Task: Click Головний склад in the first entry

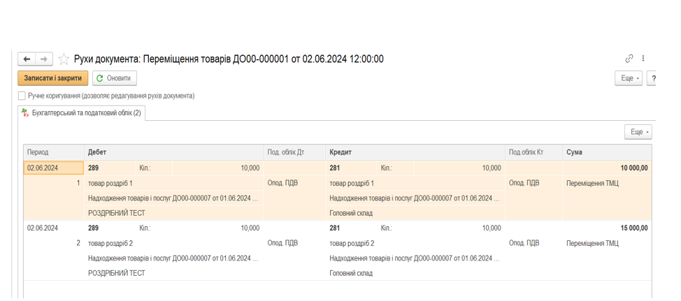Action: tap(351, 213)
